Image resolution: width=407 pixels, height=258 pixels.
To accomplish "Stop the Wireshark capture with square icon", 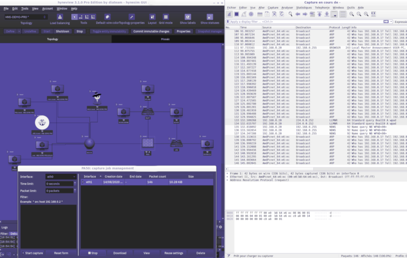I will pyautogui.click(x=236, y=14).
